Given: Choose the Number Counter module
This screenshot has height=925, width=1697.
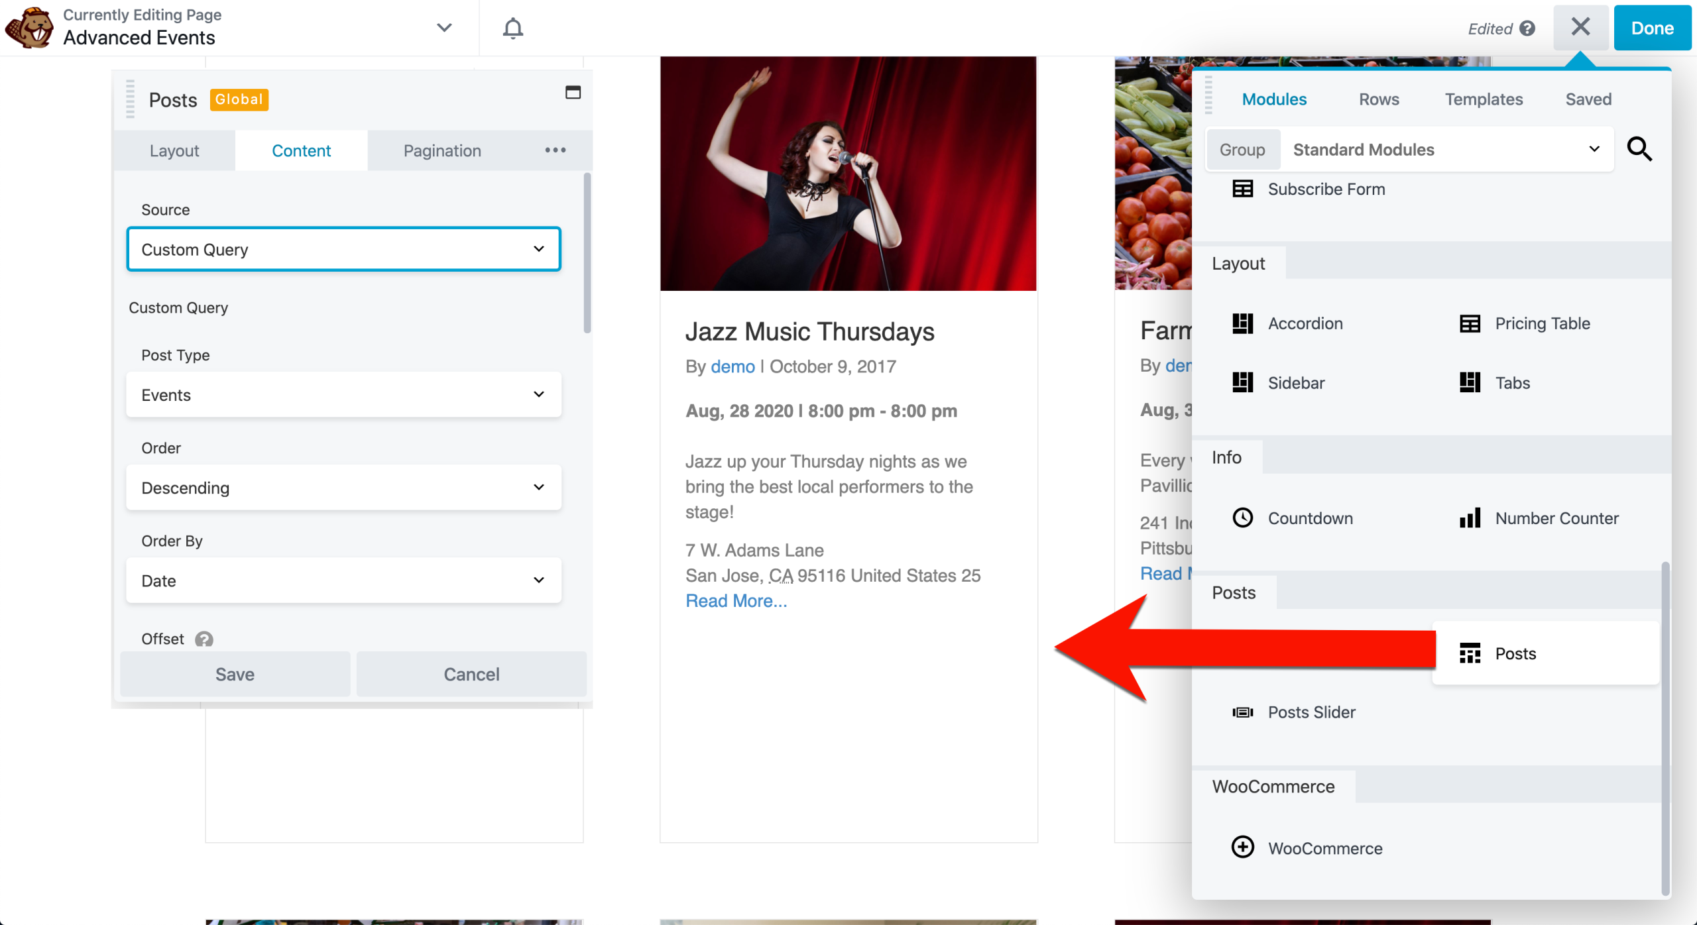Looking at the screenshot, I should 1539,518.
